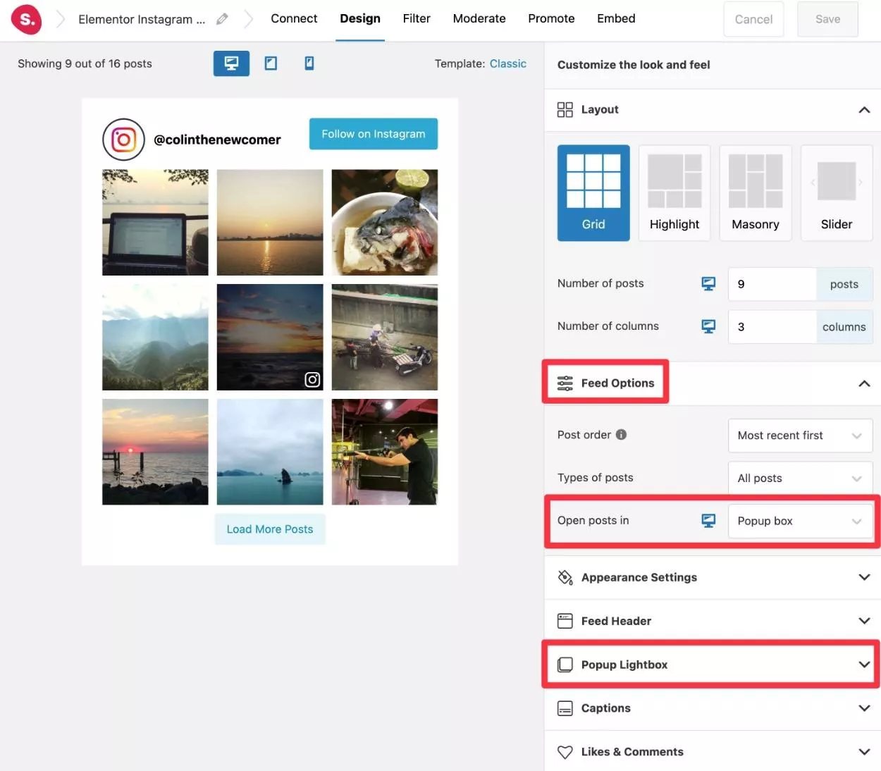This screenshot has width=881, height=771.
Task: Click the info icon beside Post order
Action: click(x=621, y=435)
